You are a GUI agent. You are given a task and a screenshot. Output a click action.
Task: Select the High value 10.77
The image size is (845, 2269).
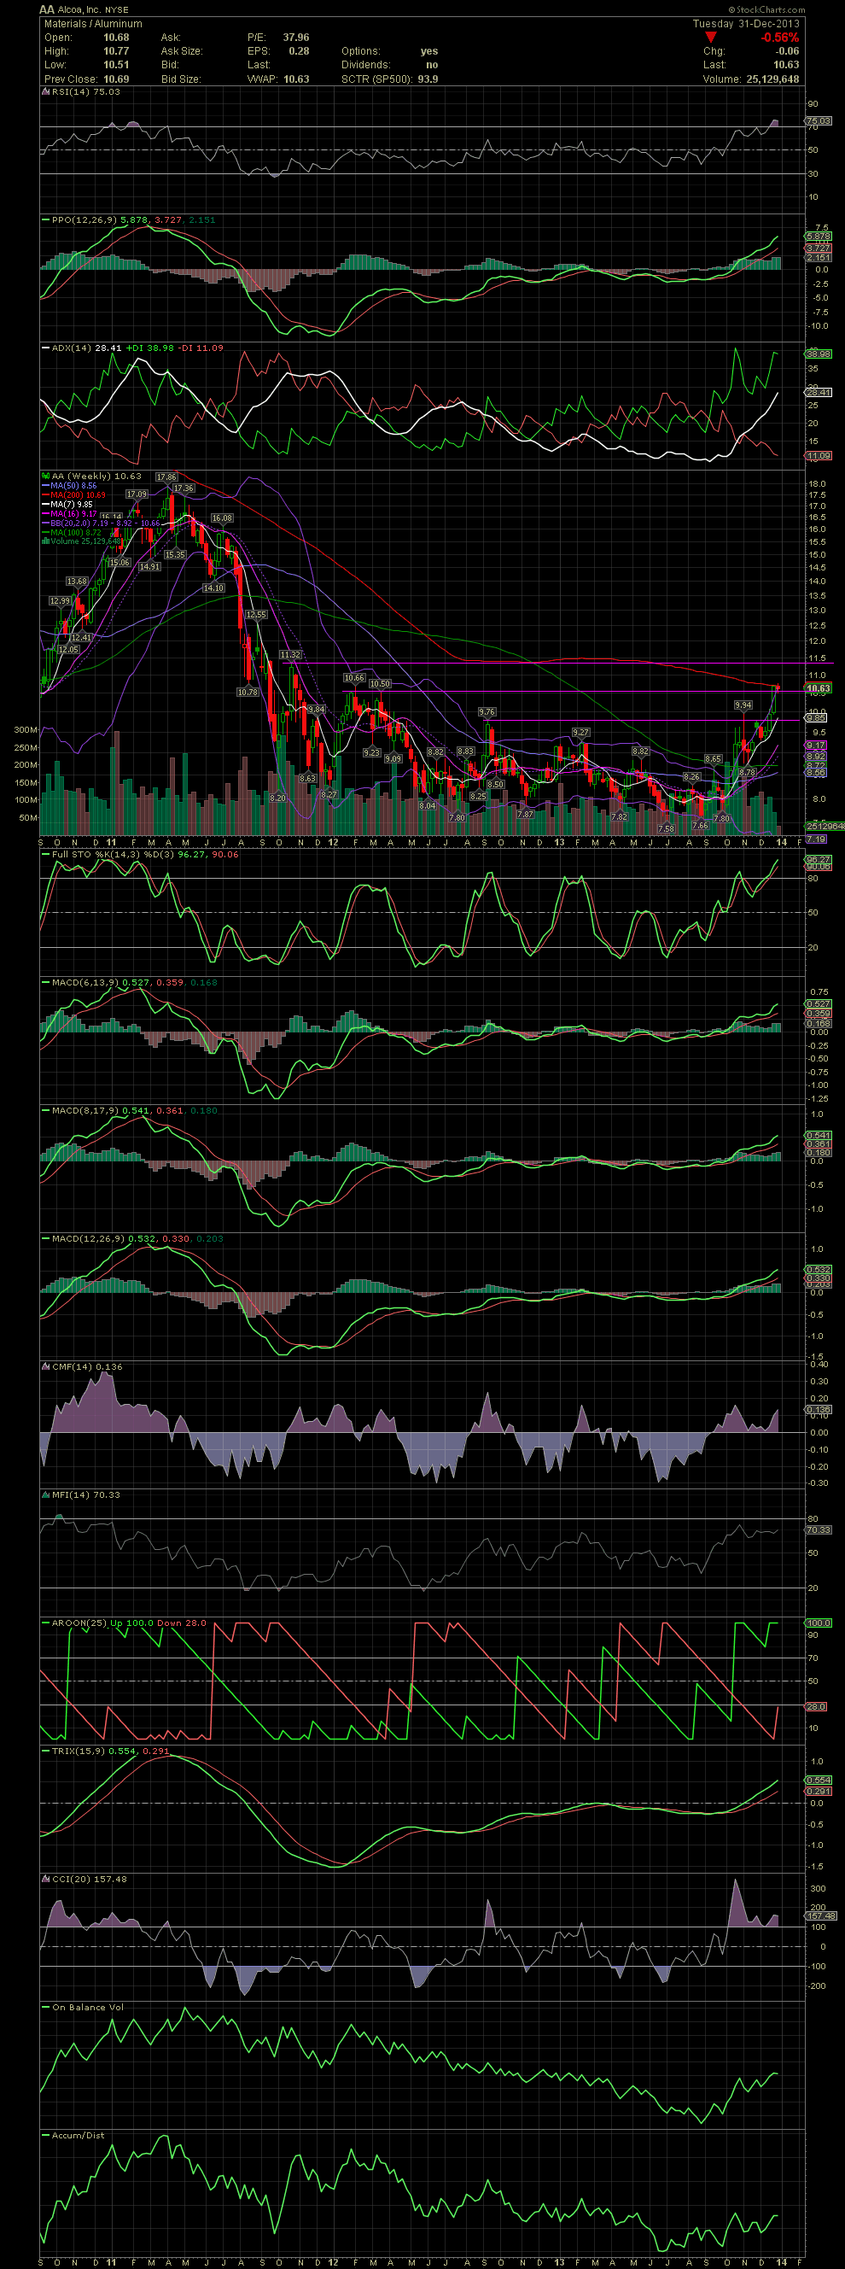click(x=116, y=51)
